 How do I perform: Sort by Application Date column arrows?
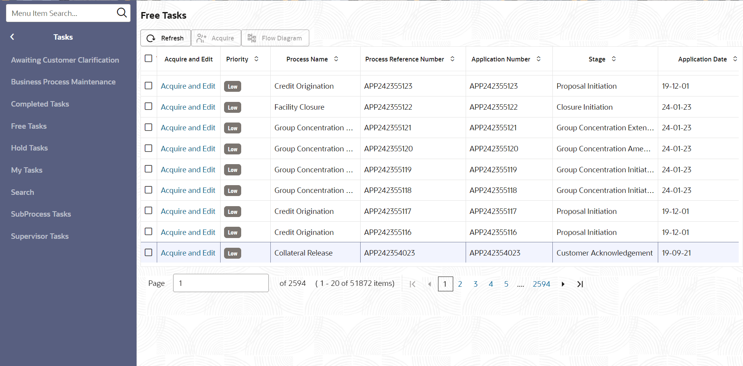(x=735, y=59)
